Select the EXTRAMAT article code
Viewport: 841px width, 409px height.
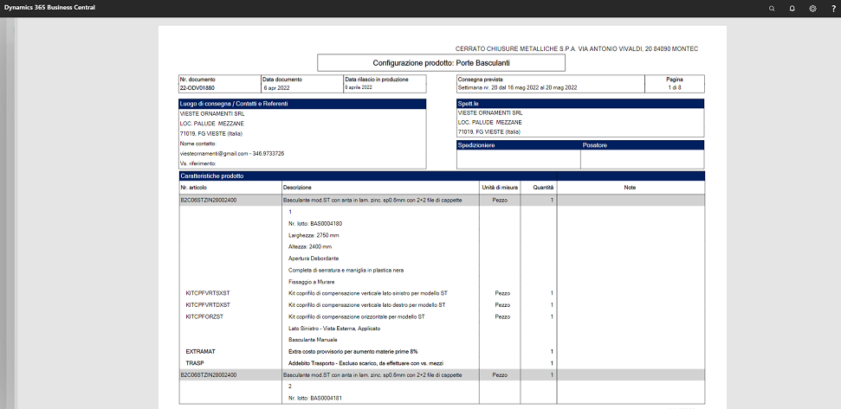pyautogui.click(x=200, y=352)
